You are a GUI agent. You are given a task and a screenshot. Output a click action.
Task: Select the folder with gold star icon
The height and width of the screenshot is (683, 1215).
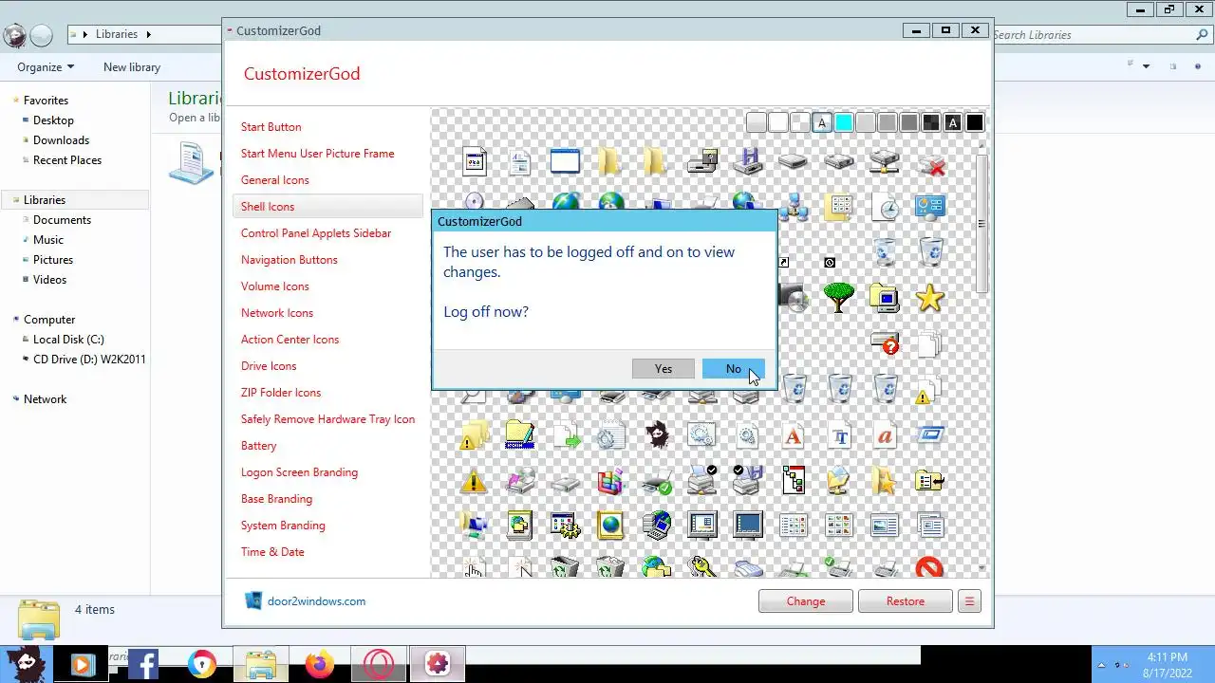pos(884,480)
